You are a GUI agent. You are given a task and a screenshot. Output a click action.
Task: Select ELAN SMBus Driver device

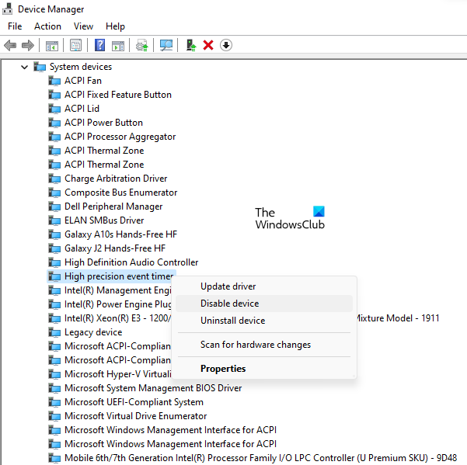point(104,220)
